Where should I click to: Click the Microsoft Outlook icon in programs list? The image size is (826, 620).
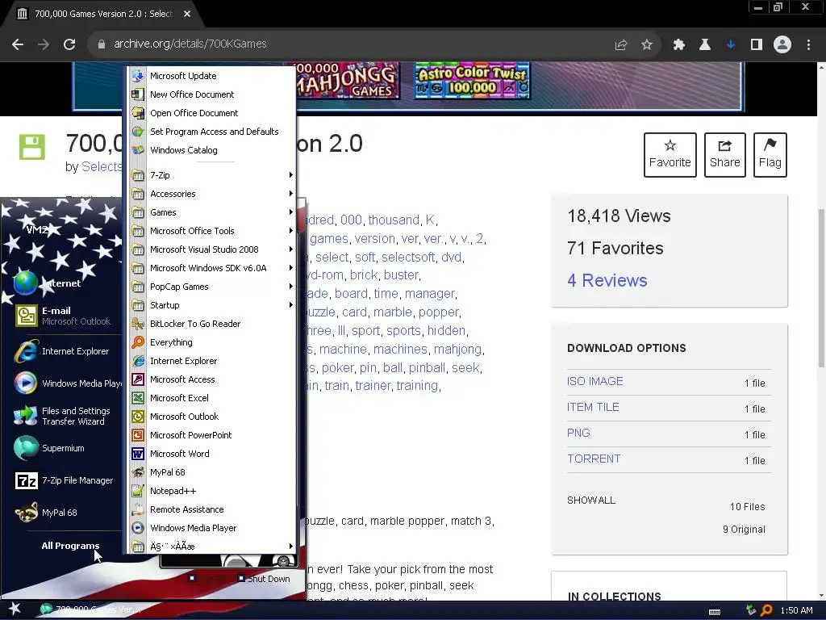point(138,417)
